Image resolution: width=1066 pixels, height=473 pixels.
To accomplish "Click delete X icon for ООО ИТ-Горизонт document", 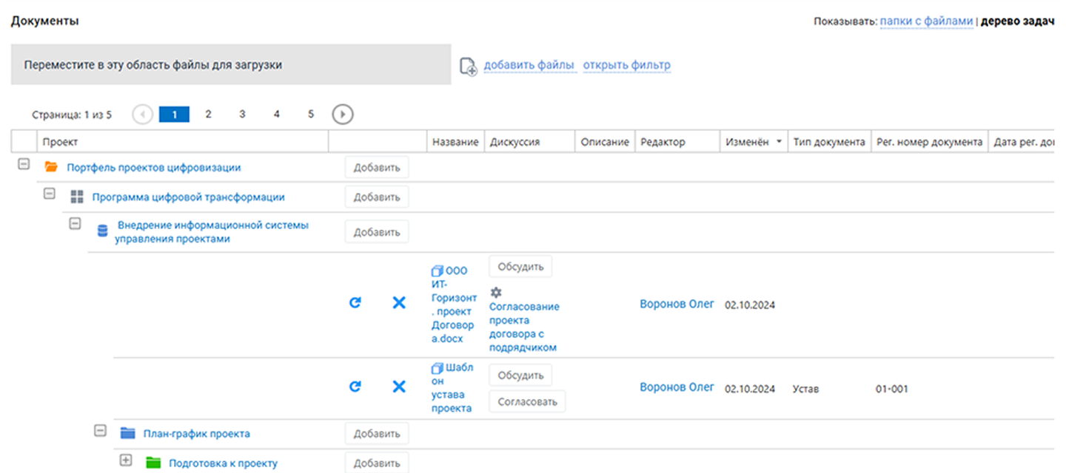I will coord(399,302).
